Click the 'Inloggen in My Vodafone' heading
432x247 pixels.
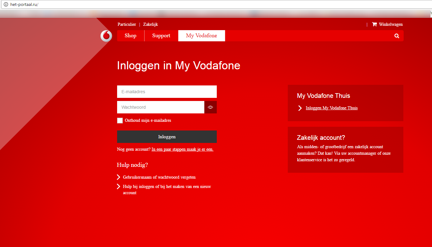179,66
